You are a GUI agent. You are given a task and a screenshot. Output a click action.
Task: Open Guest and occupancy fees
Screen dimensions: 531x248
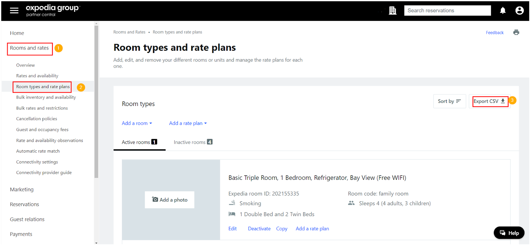tap(42, 130)
